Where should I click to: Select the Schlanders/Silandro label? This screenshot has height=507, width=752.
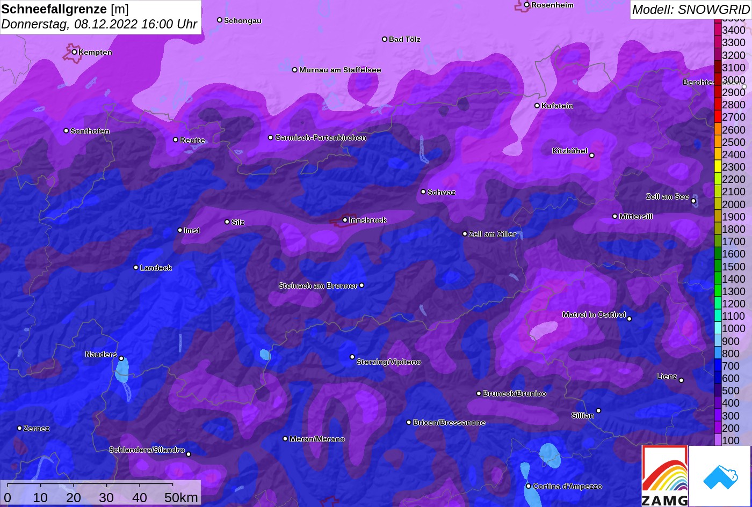(147, 450)
